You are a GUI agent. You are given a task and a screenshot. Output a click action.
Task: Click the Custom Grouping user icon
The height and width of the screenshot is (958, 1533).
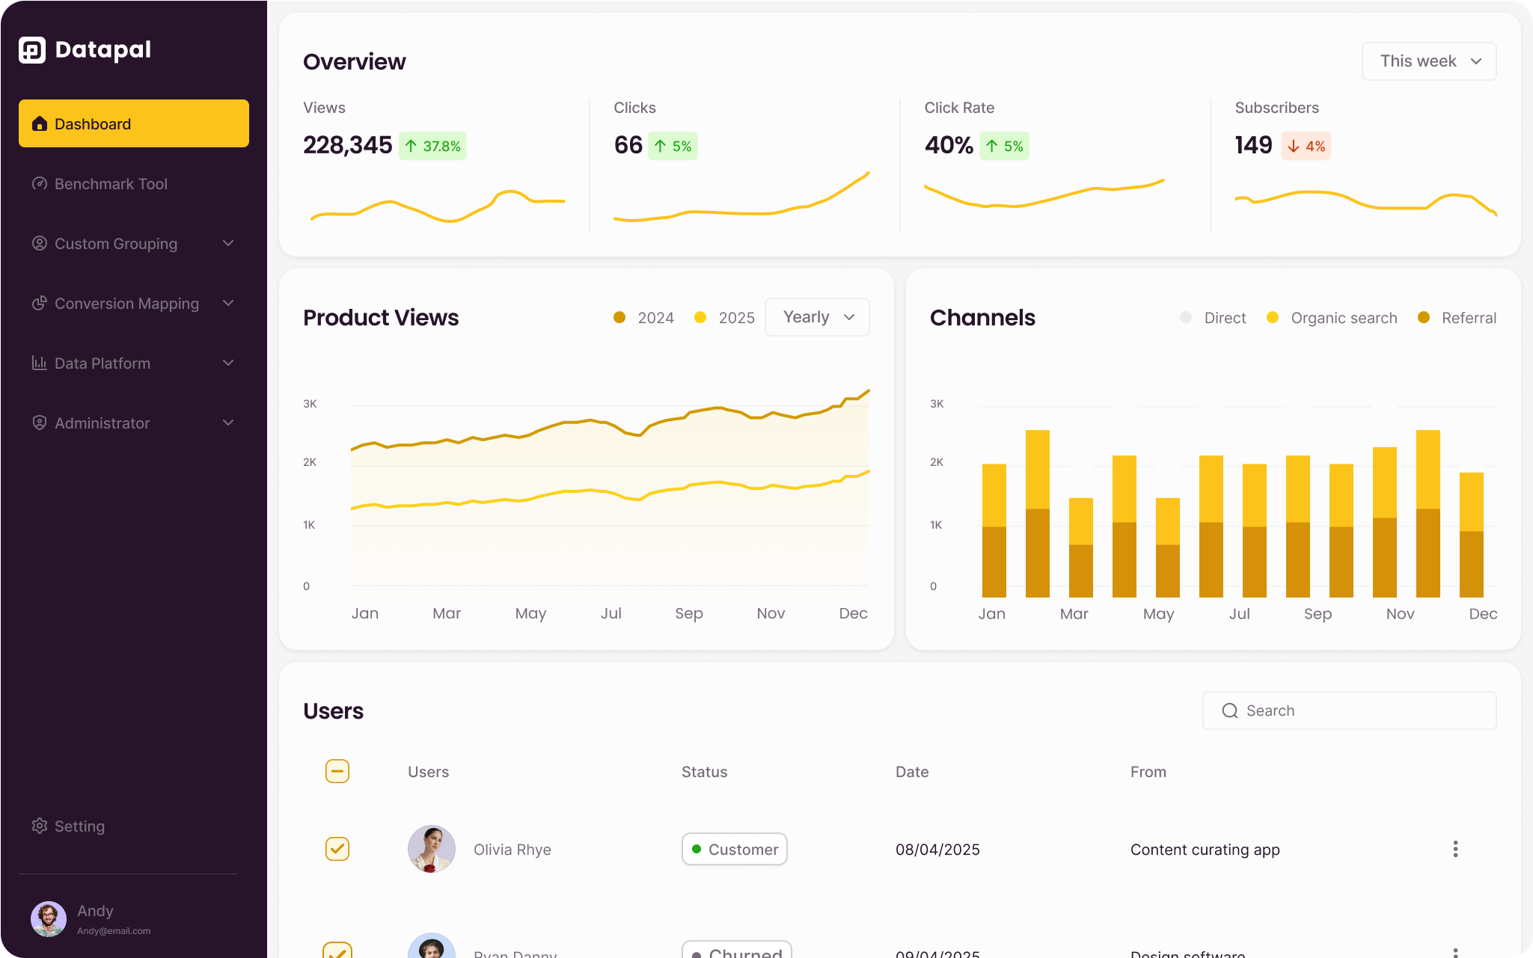click(39, 243)
